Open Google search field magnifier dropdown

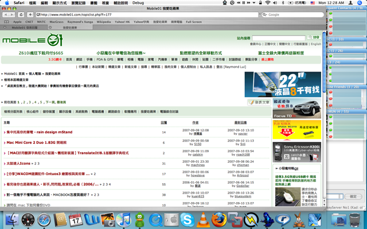[x=265, y=14]
